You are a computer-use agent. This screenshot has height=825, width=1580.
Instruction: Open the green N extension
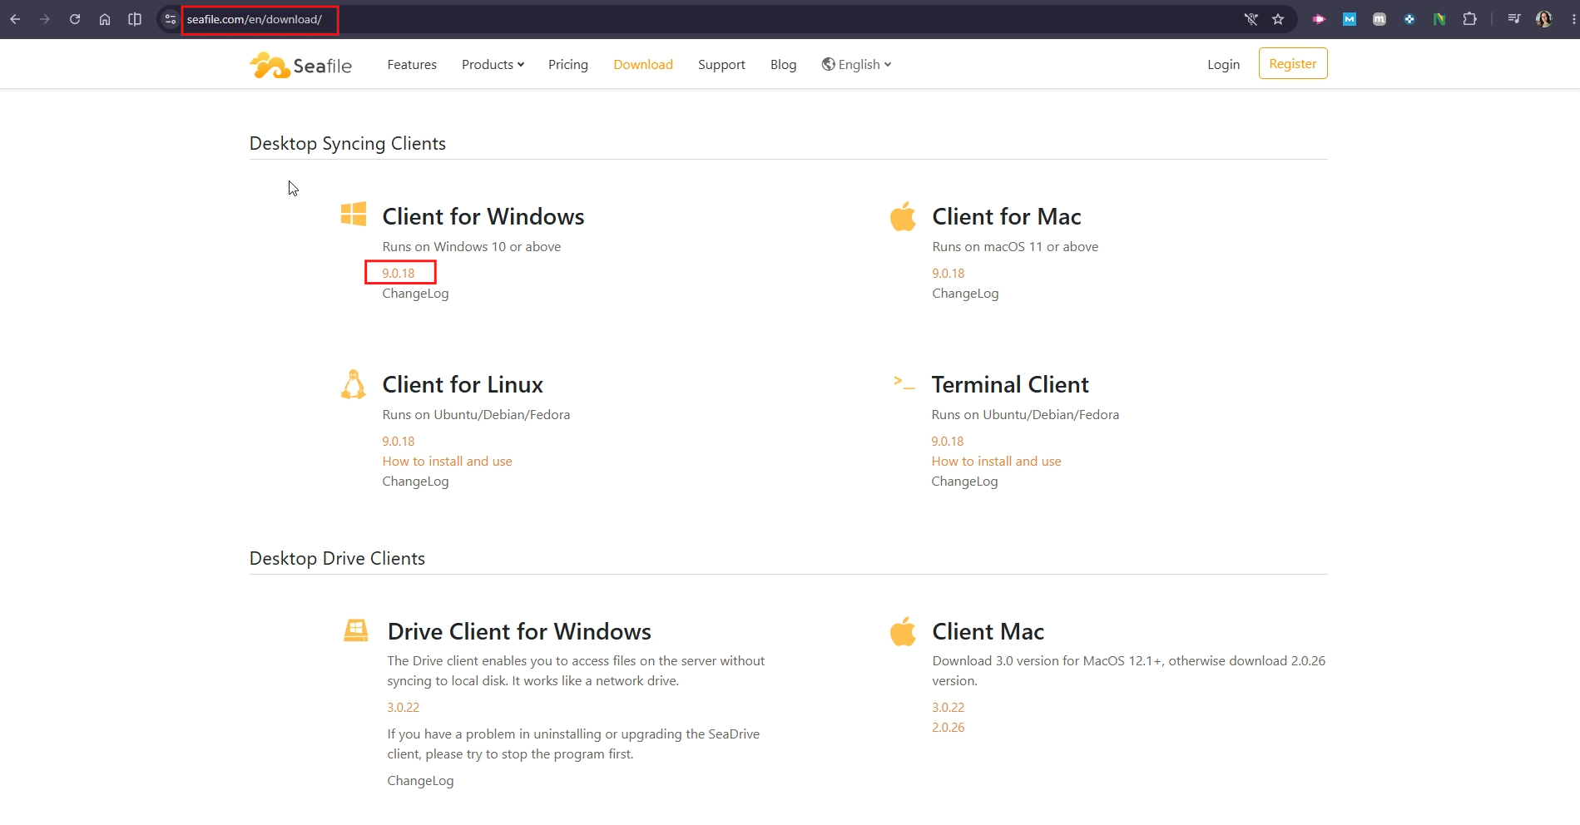(x=1439, y=19)
